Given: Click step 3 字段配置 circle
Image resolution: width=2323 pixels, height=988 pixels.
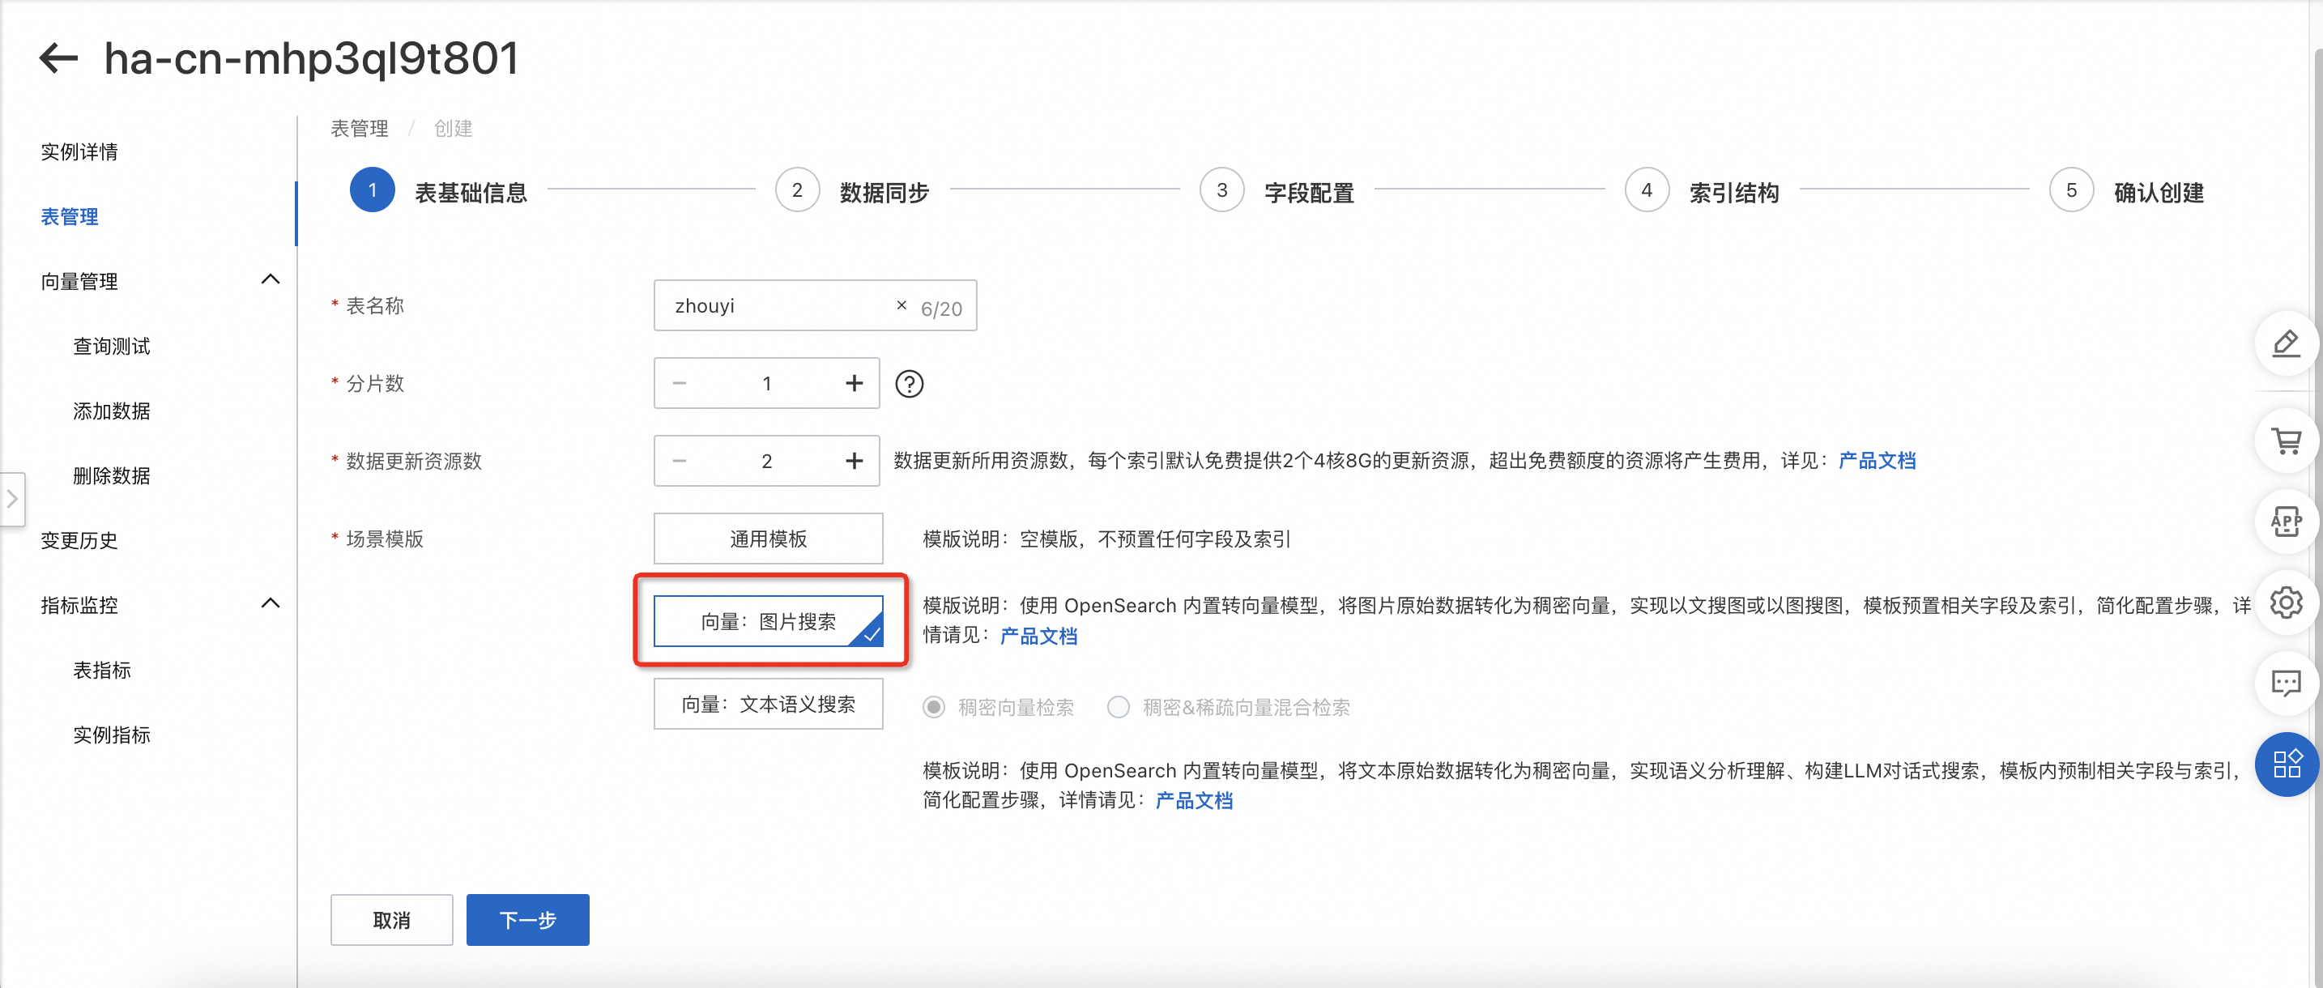Looking at the screenshot, I should (x=1222, y=190).
